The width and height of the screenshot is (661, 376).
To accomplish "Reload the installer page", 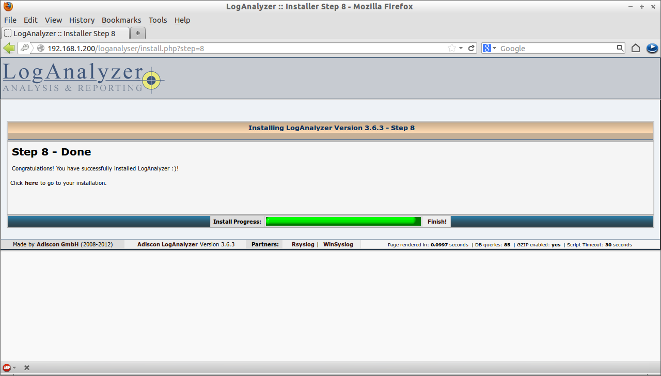I will point(471,48).
